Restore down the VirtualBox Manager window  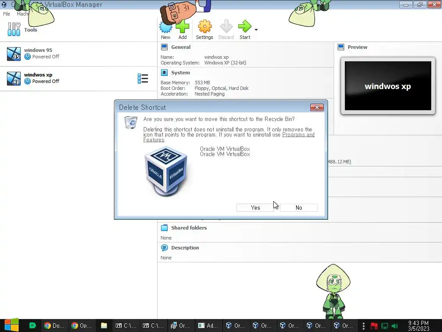420,4
